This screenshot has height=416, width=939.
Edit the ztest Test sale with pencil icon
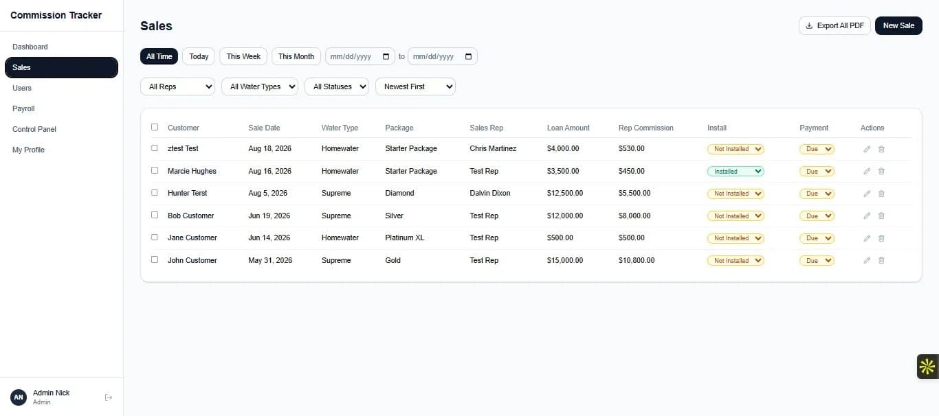[867, 149]
